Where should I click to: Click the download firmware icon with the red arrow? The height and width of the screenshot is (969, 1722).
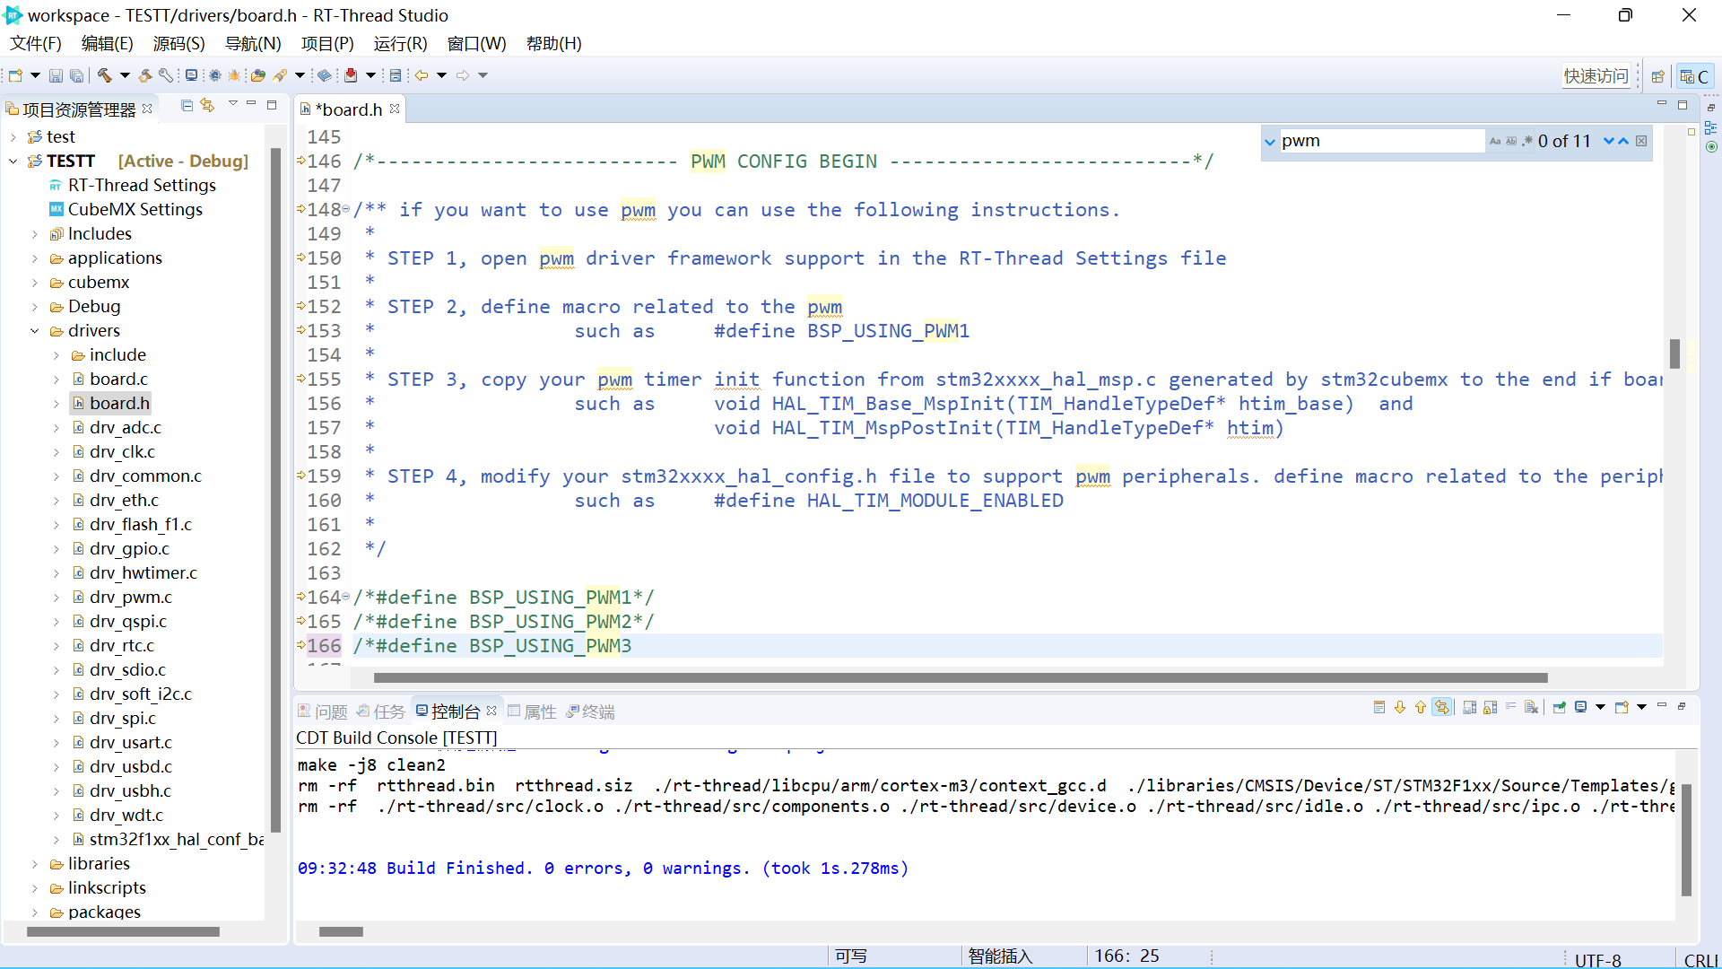click(351, 75)
